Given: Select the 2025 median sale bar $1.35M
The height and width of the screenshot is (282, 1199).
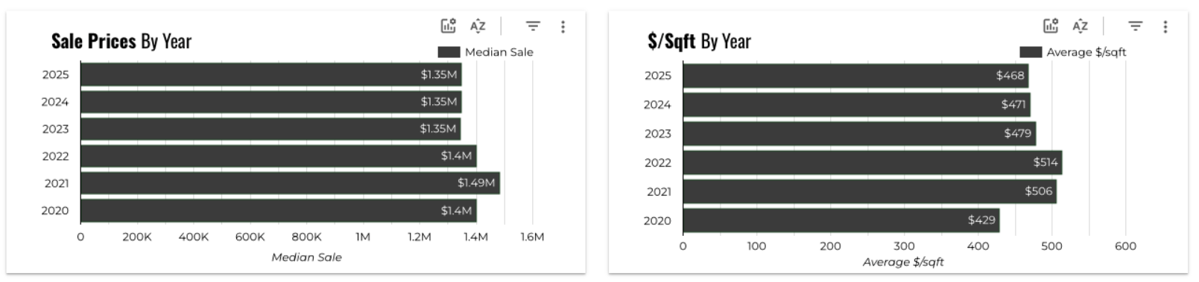Looking at the screenshot, I should tap(271, 74).
